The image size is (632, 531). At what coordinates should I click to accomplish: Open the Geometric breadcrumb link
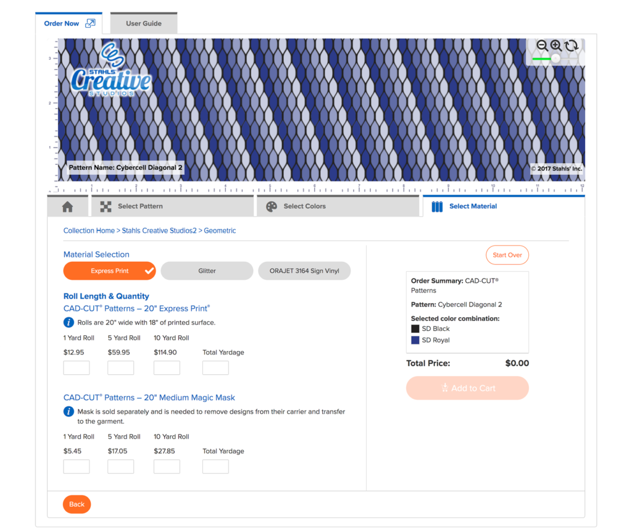click(x=220, y=231)
